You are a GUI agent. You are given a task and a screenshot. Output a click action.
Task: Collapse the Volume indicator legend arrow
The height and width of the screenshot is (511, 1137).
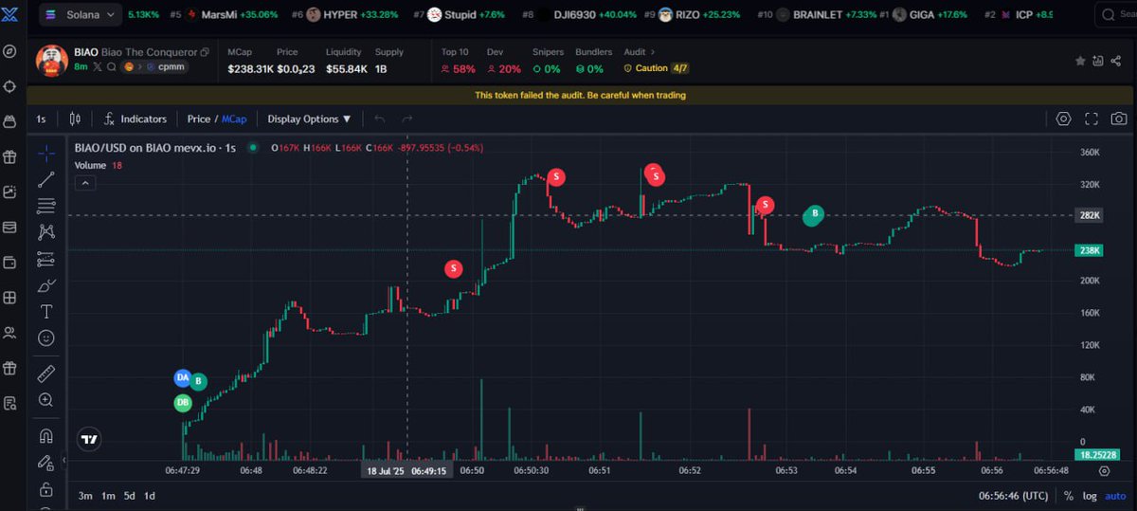tap(85, 183)
